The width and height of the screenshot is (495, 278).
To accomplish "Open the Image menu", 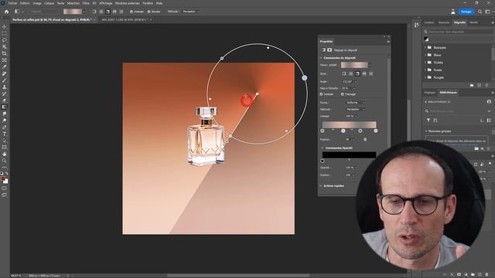I will [x=37, y=3].
